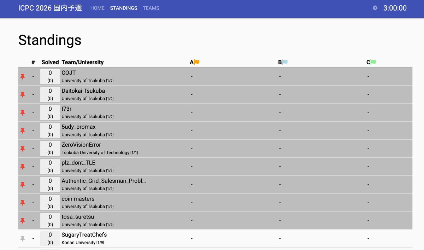This screenshot has width=424, height=250.
Task: Click team name coin masters
Action: click(x=78, y=199)
